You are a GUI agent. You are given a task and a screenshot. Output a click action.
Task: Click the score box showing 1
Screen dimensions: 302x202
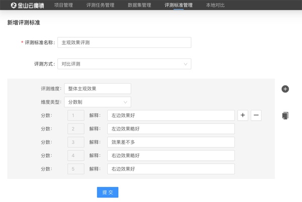(x=75, y=115)
